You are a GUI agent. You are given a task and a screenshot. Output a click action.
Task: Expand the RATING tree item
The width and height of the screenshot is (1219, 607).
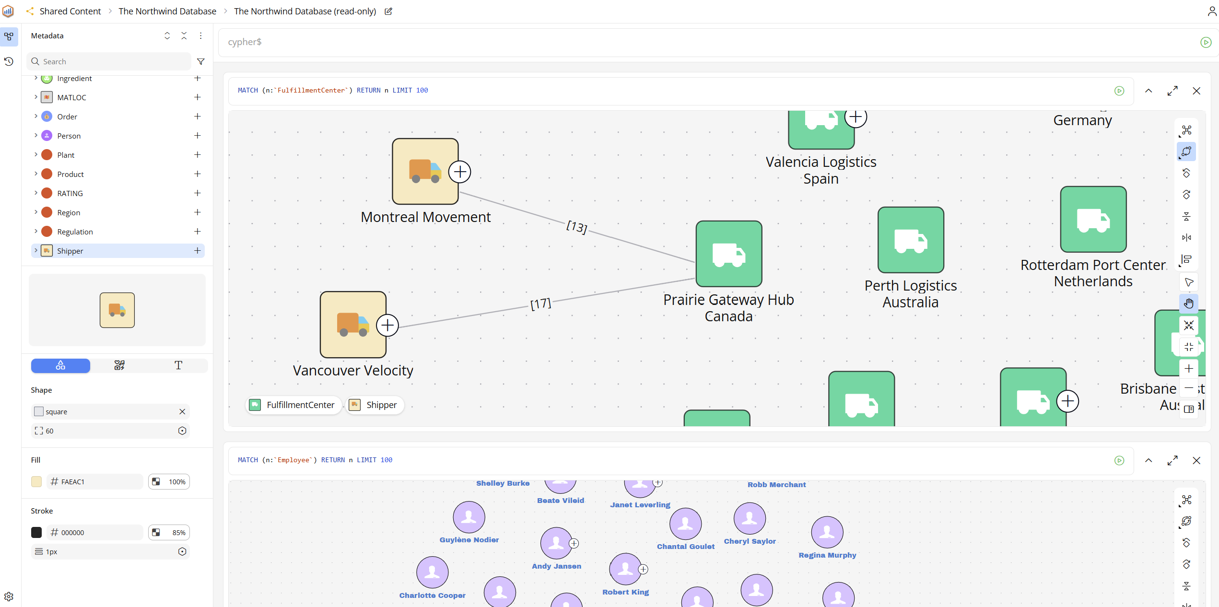click(x=35, y=193)
